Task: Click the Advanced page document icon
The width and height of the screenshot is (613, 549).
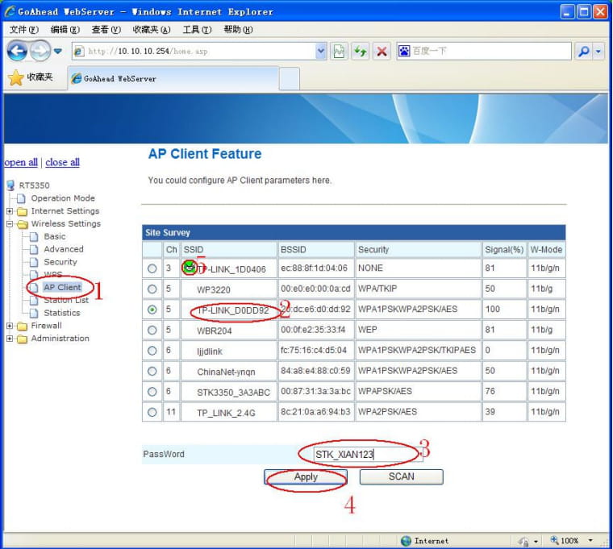Action: click(34, 249)
